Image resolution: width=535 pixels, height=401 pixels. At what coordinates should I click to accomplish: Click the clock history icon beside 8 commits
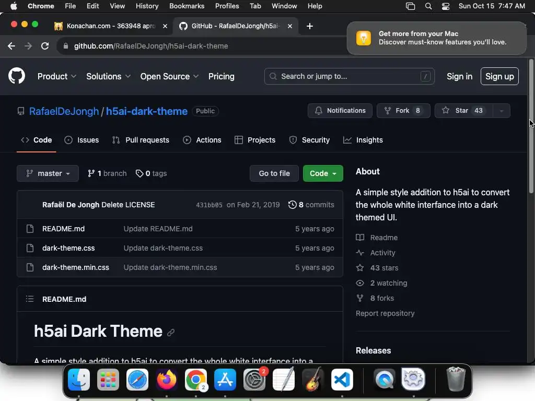click(292, 205)
